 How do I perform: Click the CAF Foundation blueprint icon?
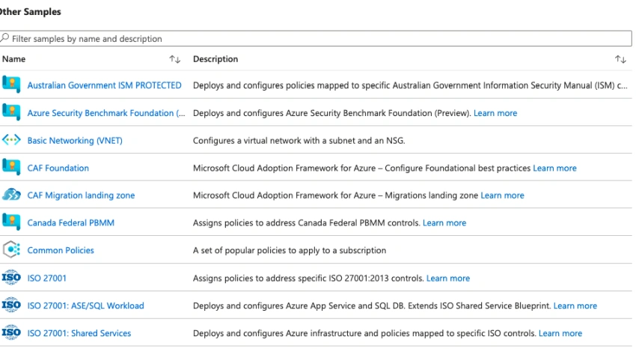pyautogui.click(x=11, y=167)
